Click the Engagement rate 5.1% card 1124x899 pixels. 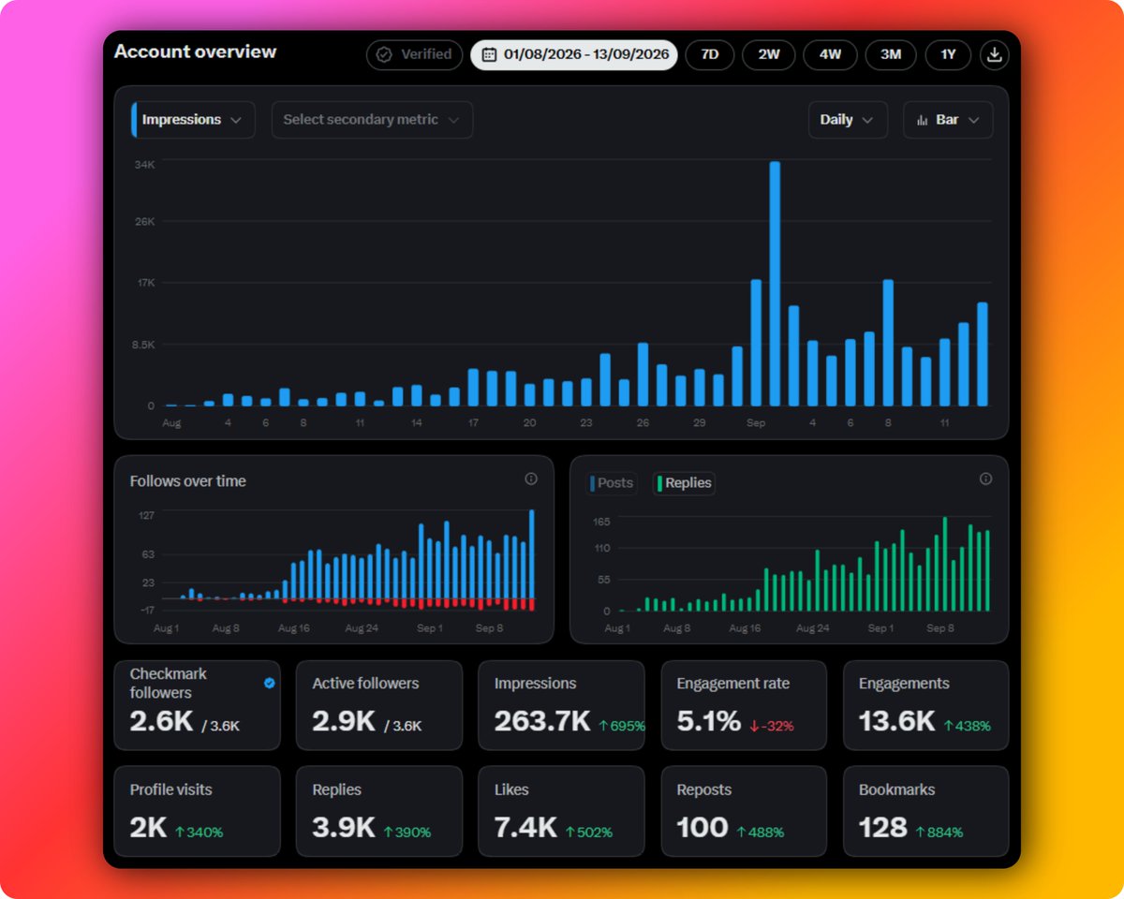(x=744, y=705)
